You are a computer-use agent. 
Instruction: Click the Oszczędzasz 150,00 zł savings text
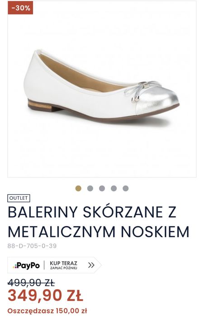(47, 311)
